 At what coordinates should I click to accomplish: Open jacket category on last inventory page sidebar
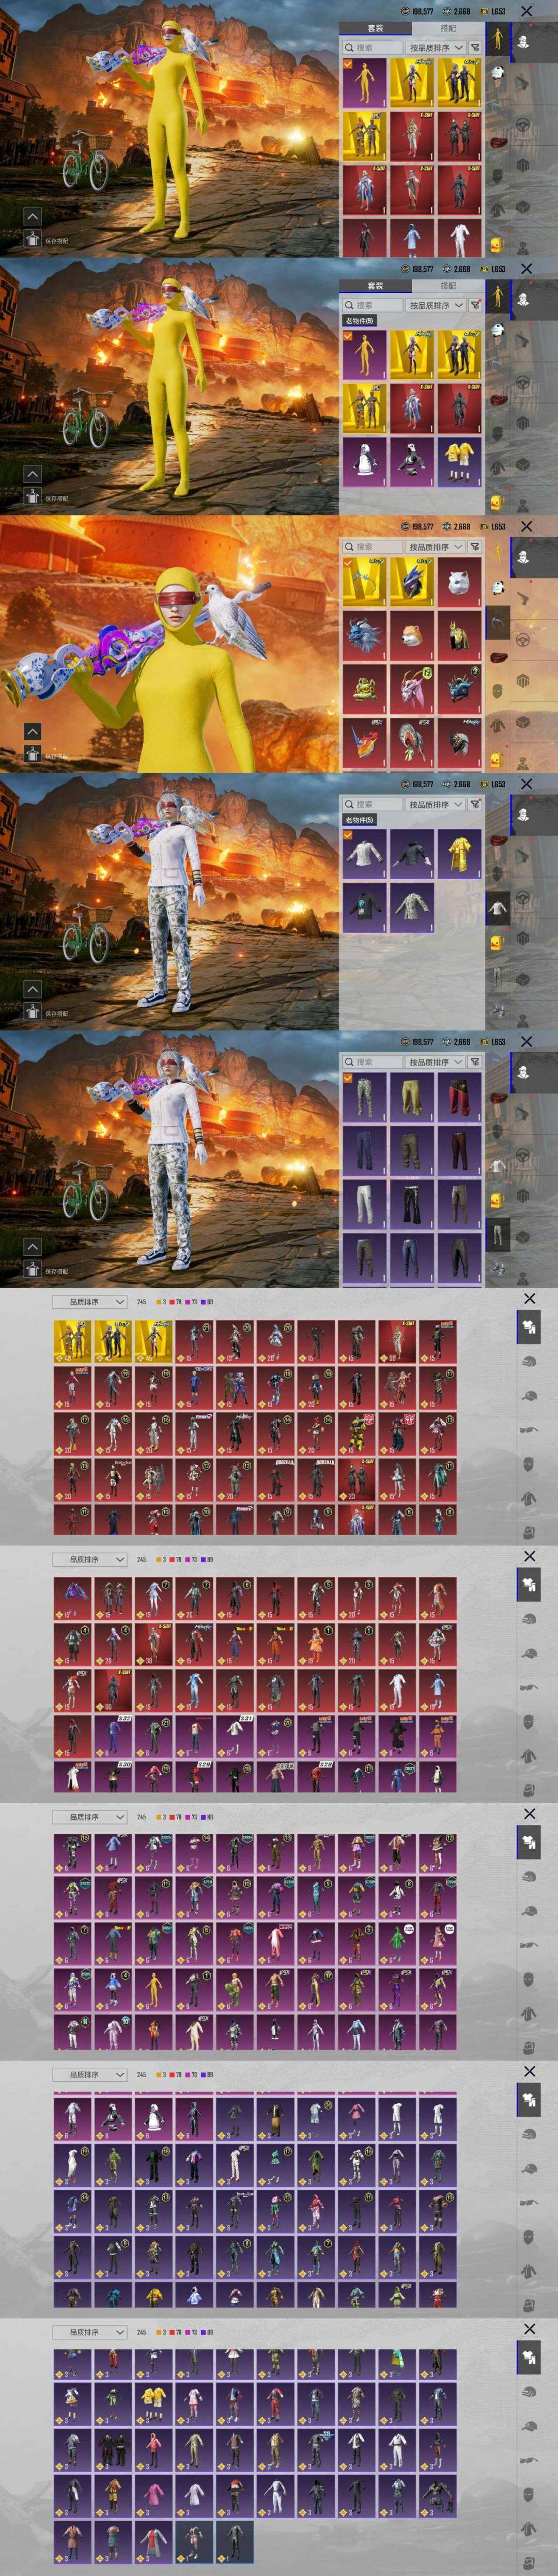pyautogui.click(x=528, y=2528)
